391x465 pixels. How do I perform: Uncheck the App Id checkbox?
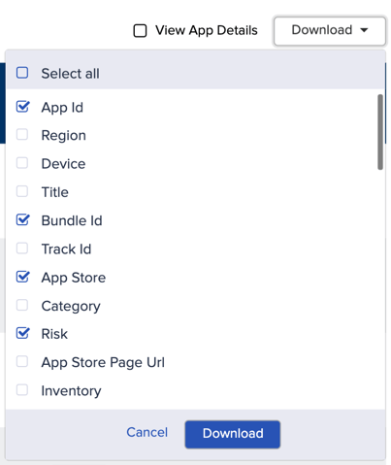22,107
